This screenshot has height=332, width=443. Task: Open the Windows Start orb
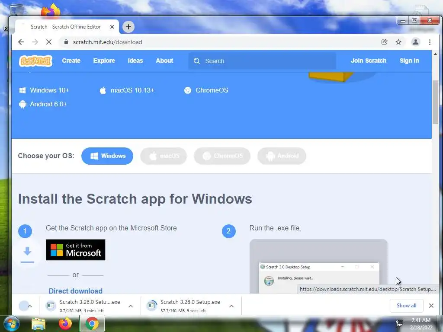point(11,323)
